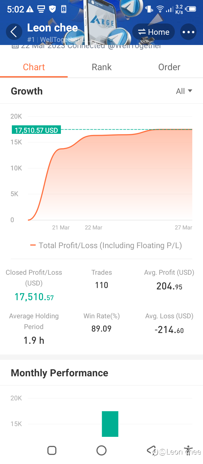Switch to the Order tab
The width and height of the screenshot is (203, 464).
[x=169, y=67]
